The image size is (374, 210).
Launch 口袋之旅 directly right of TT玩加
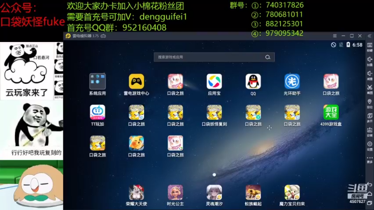click(136, 112)
